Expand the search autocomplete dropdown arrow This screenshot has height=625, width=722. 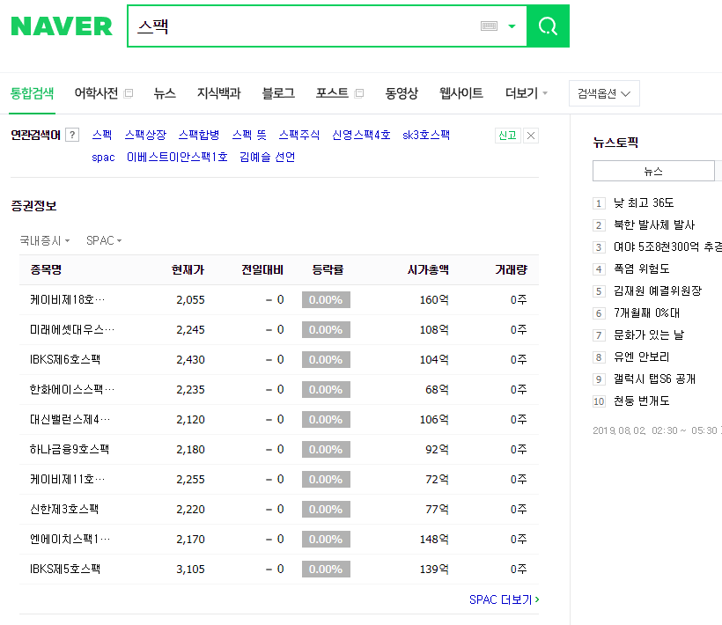(x=512, y=26)
